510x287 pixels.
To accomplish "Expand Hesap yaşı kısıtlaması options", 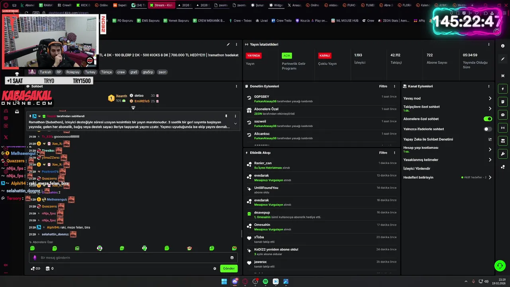I will point(490,149).
